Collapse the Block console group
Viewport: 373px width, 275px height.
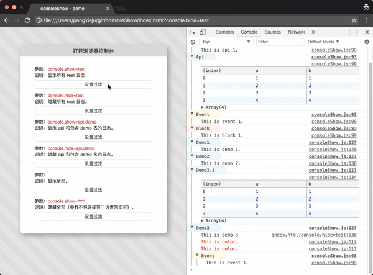pos(192,128)
